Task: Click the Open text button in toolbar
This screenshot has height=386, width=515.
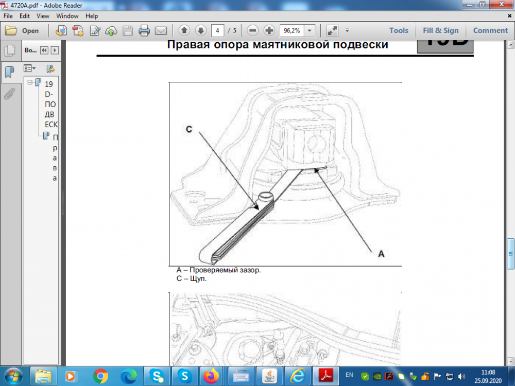Action: click(x=30, y=30)
